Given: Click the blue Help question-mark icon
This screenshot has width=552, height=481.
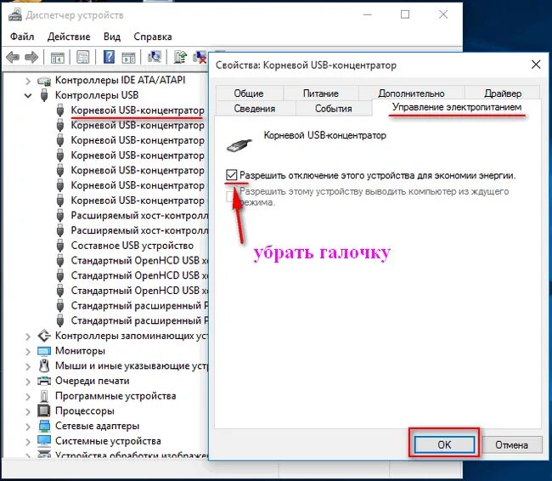Looking at the screenshot, I should pyautogui.click(x=110, y=57).
